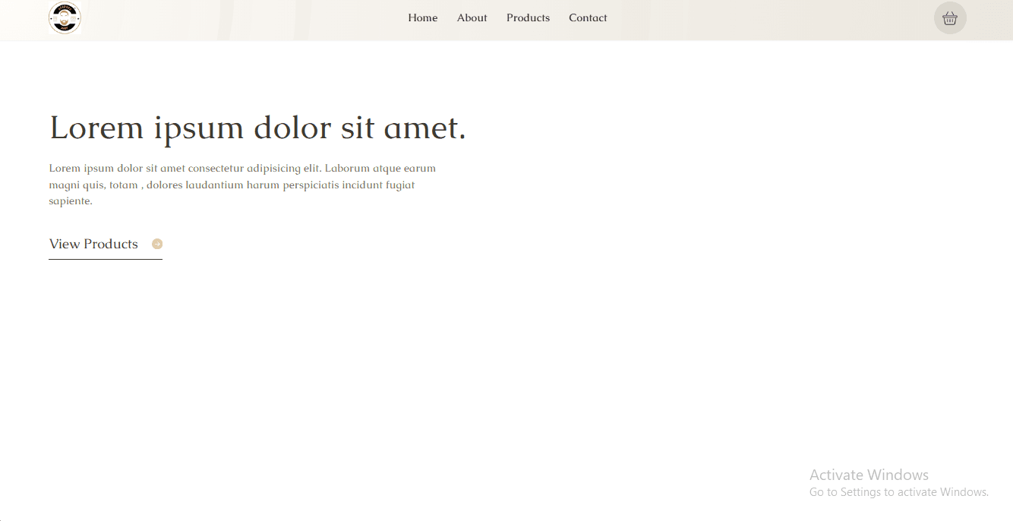1013x521 pixels.
Task: Click the Home link on the left of navigation
Action: (x=422, y=17)
